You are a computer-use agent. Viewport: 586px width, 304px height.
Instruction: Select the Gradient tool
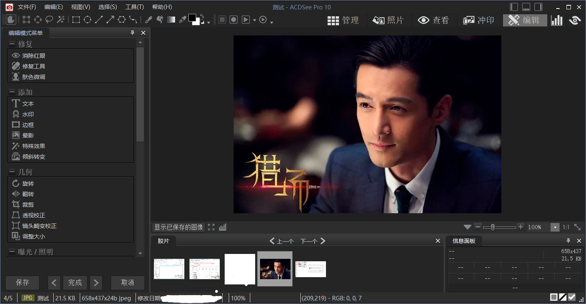[x=171, y=20]
